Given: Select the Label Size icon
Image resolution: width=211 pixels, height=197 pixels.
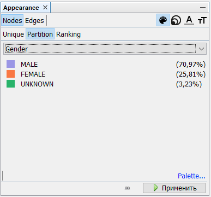Looking at the screenshot, I should (202, 20).
